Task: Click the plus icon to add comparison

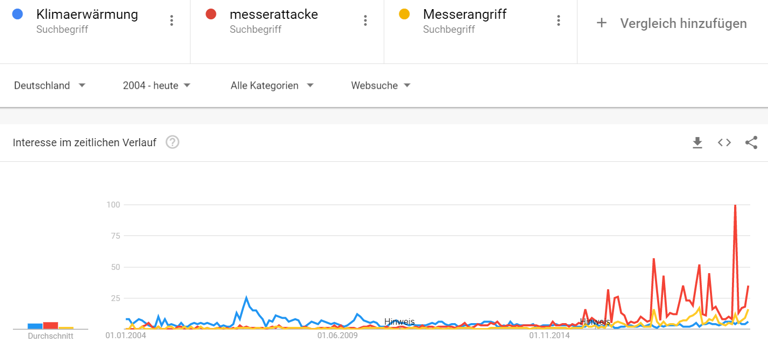Action: click(602, 23)
